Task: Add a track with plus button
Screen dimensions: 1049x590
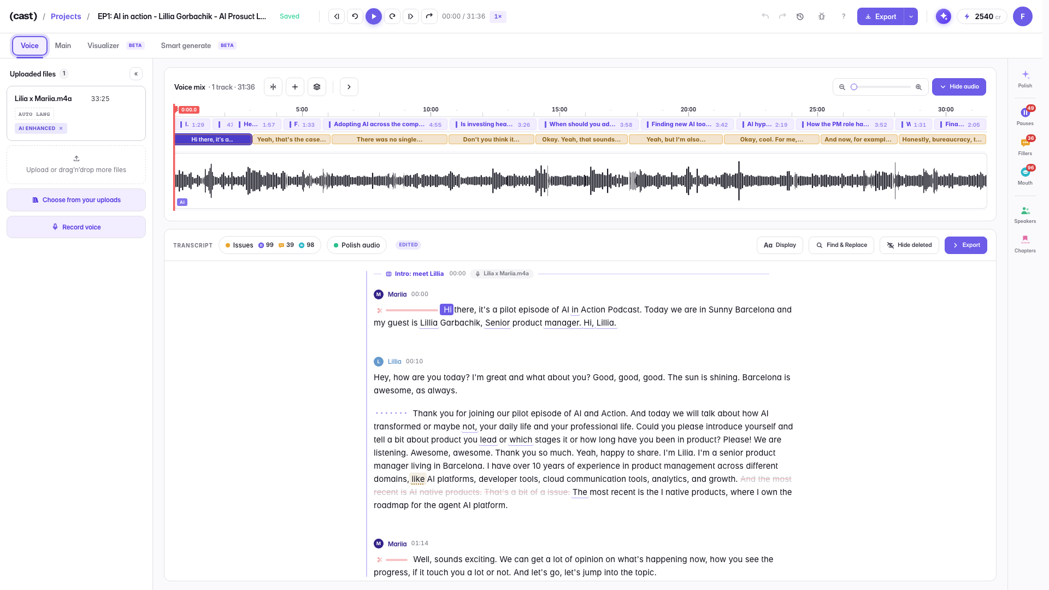Action: [x=295, y=87]
